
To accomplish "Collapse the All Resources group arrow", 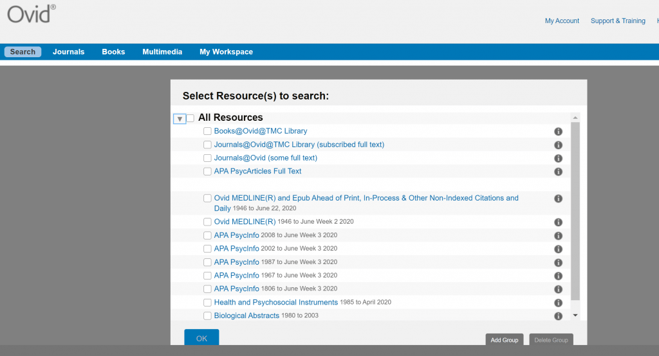I will coord(180,119).
